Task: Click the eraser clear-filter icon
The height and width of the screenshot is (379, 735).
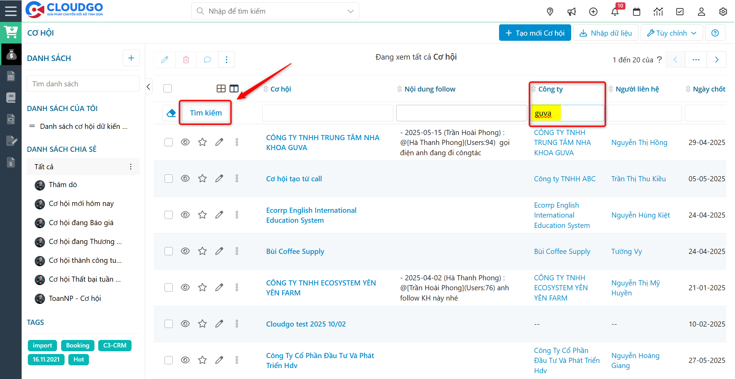Action: pos(171,113)
